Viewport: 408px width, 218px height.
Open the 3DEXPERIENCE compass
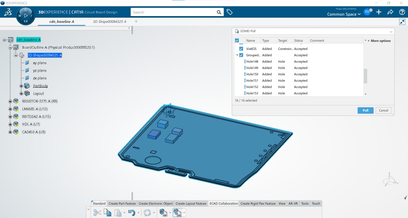(x=25, y=16)
